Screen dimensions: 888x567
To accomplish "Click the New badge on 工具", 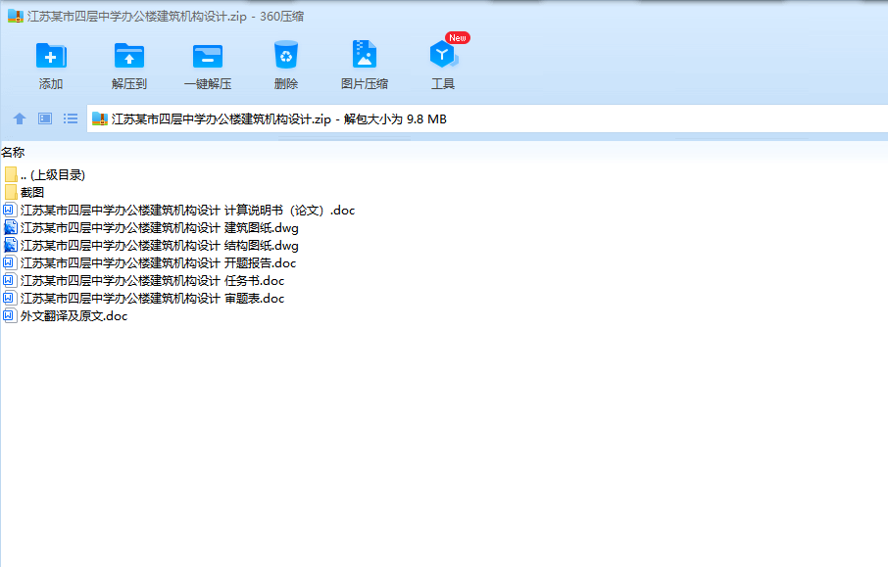I will [x=458, y=38].
